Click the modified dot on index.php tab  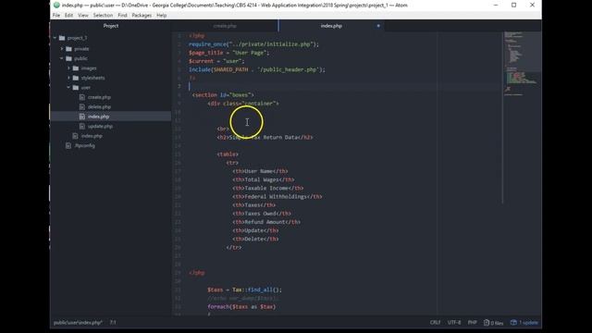(x=378, y=26)
